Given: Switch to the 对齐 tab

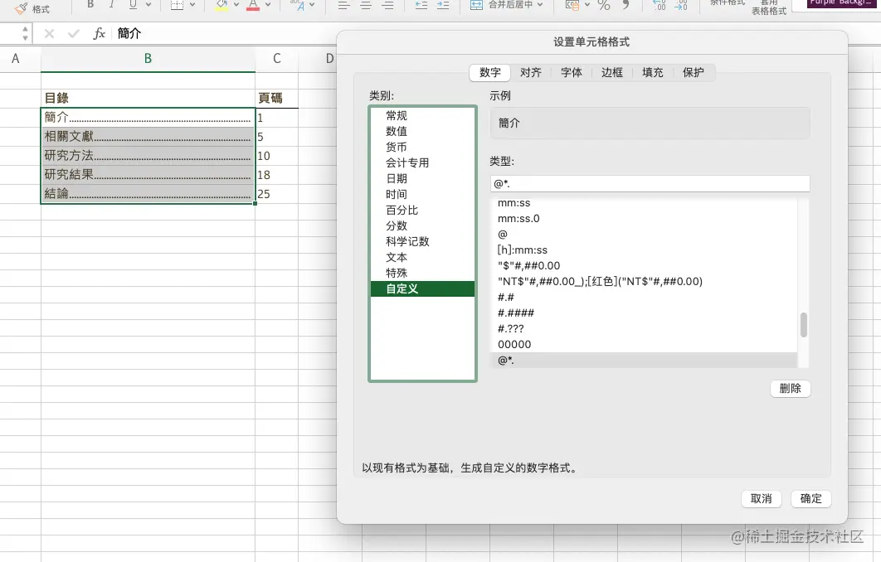Looking at the screenshot, I should [x=530, y=72].
